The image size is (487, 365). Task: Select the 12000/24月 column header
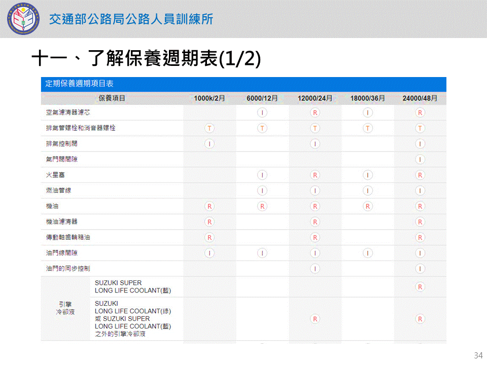point(315,98)
